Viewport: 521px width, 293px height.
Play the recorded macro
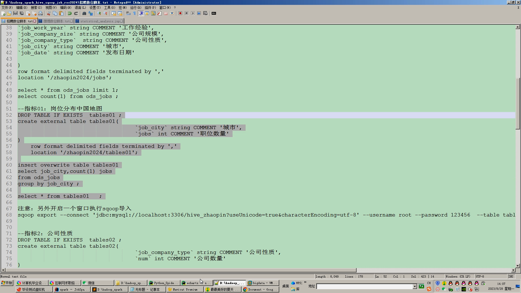(x=193, y=13)
